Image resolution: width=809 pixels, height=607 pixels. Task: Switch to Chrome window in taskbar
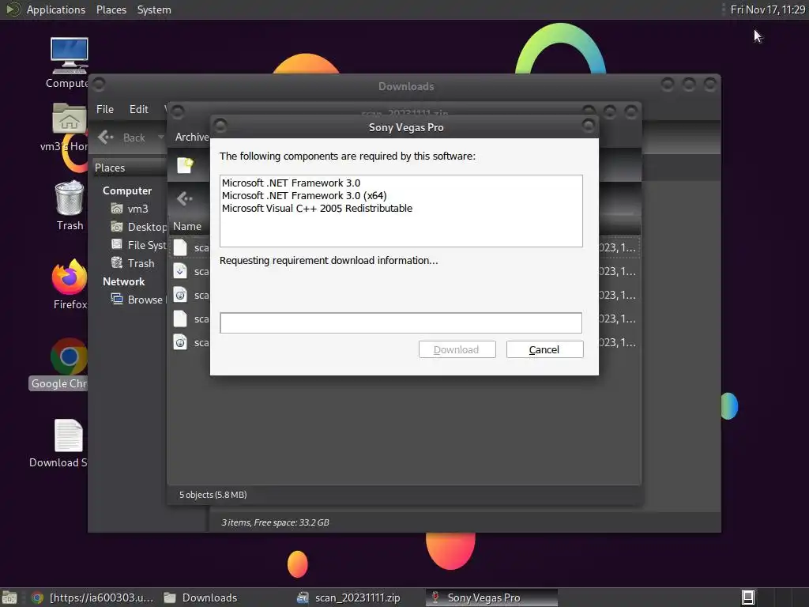pos(92,598)
